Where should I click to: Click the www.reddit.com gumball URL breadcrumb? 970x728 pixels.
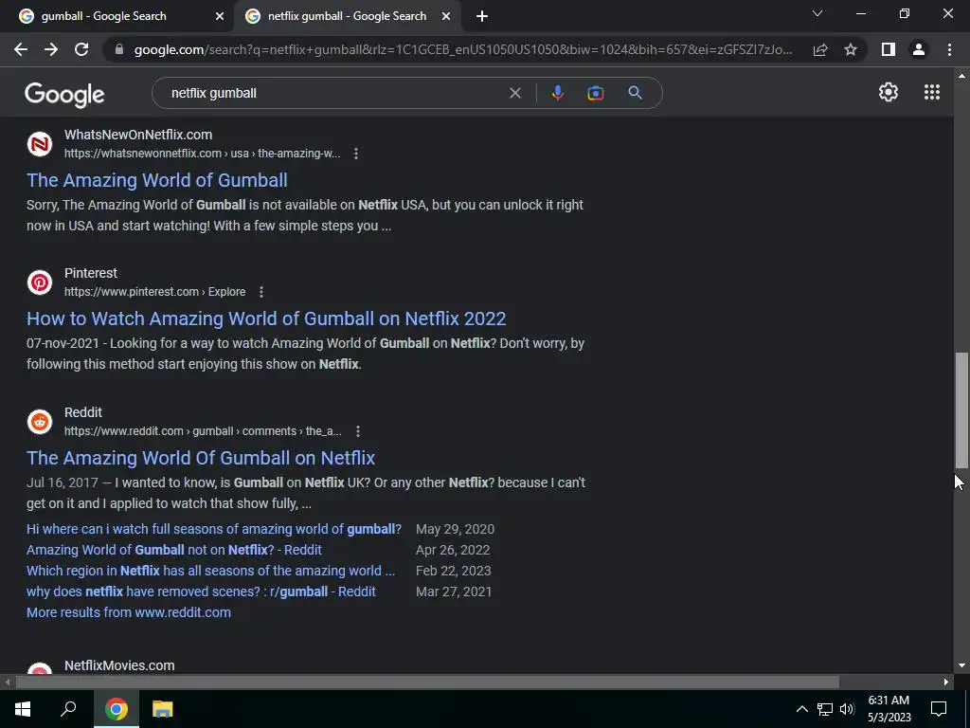[x=203, y=431]
